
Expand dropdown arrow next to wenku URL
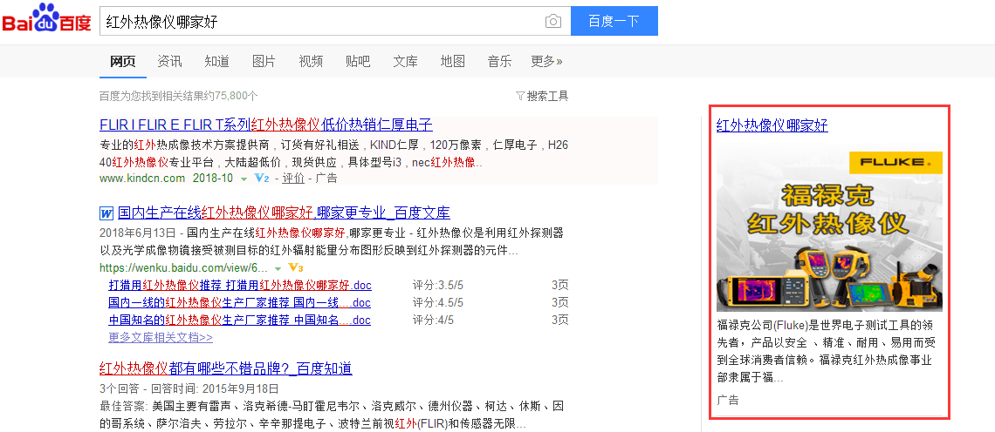278,268
